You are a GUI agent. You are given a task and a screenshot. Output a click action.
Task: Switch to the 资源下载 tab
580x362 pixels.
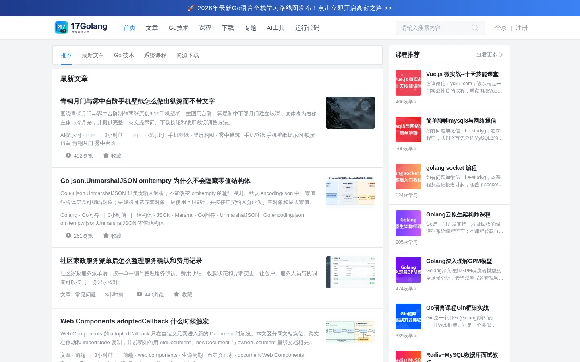[187, 55]
